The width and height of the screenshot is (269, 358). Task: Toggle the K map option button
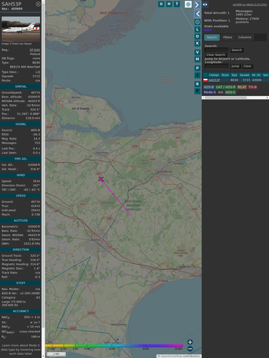pyautogui.click(x=197, y=43)
